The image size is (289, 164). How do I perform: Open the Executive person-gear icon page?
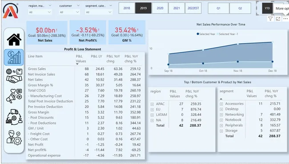[14, 137]
